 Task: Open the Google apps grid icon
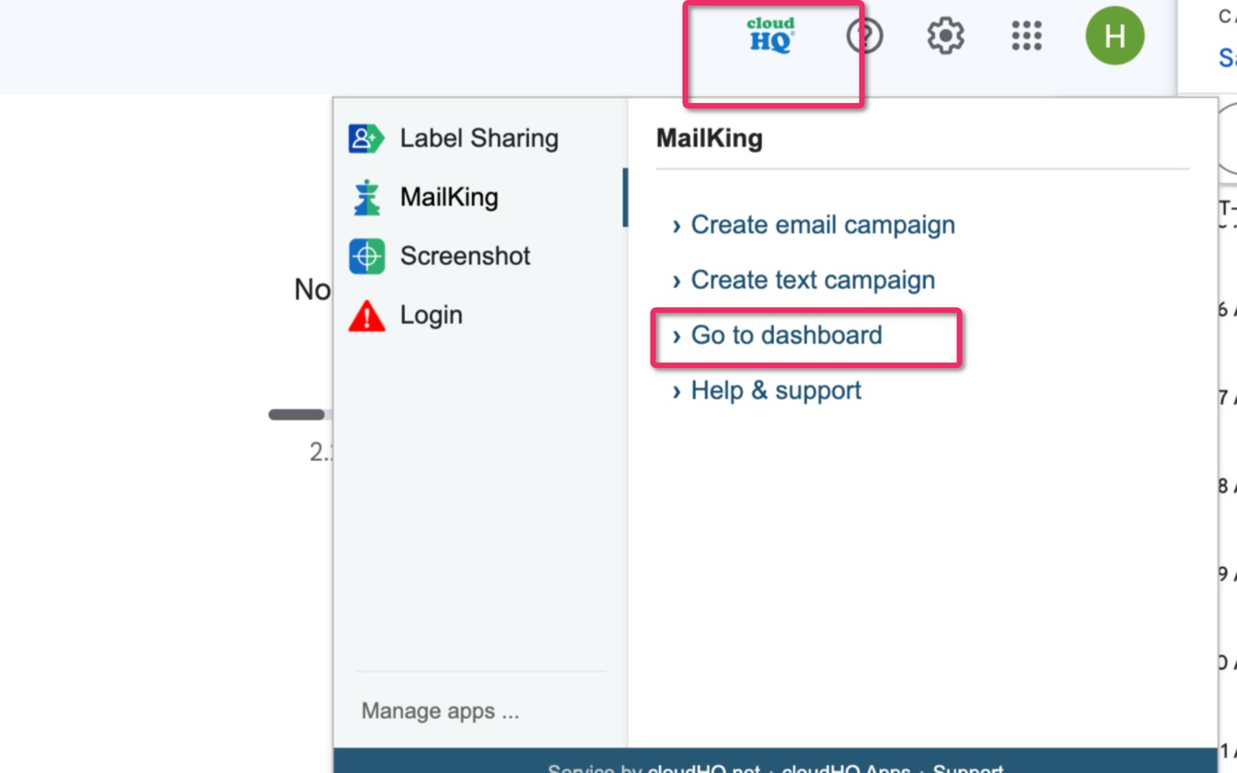pos(1026,37)
